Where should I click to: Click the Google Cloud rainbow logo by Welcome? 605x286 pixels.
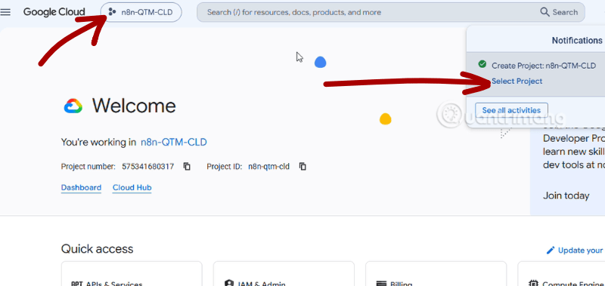[x=73, y=106]
